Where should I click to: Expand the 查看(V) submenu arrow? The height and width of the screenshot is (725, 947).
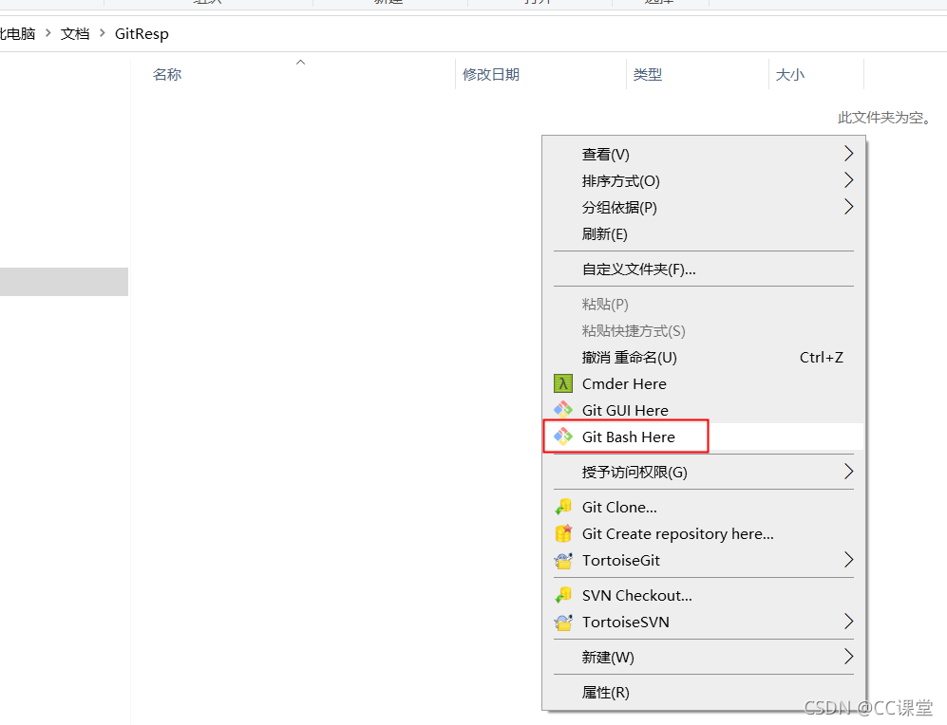(x=848, y=154)
